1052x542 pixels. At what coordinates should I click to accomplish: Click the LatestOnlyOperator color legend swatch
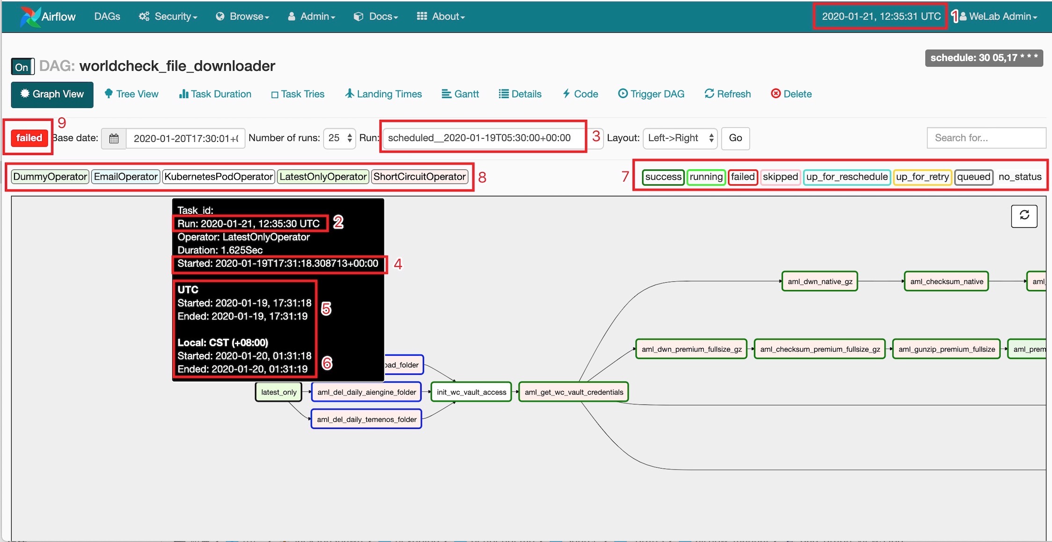tap(323, 177)
